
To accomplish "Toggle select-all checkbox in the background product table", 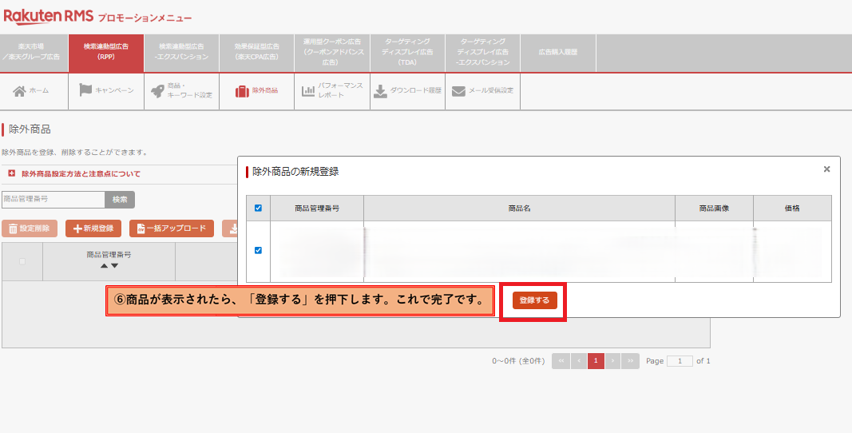I will point(22,261).
